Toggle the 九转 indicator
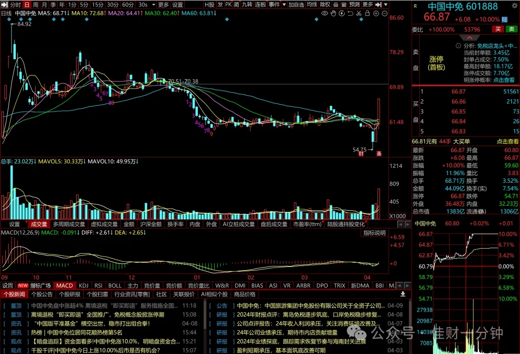The width and height of the screenshot is (520, 354). click(247, 5)
